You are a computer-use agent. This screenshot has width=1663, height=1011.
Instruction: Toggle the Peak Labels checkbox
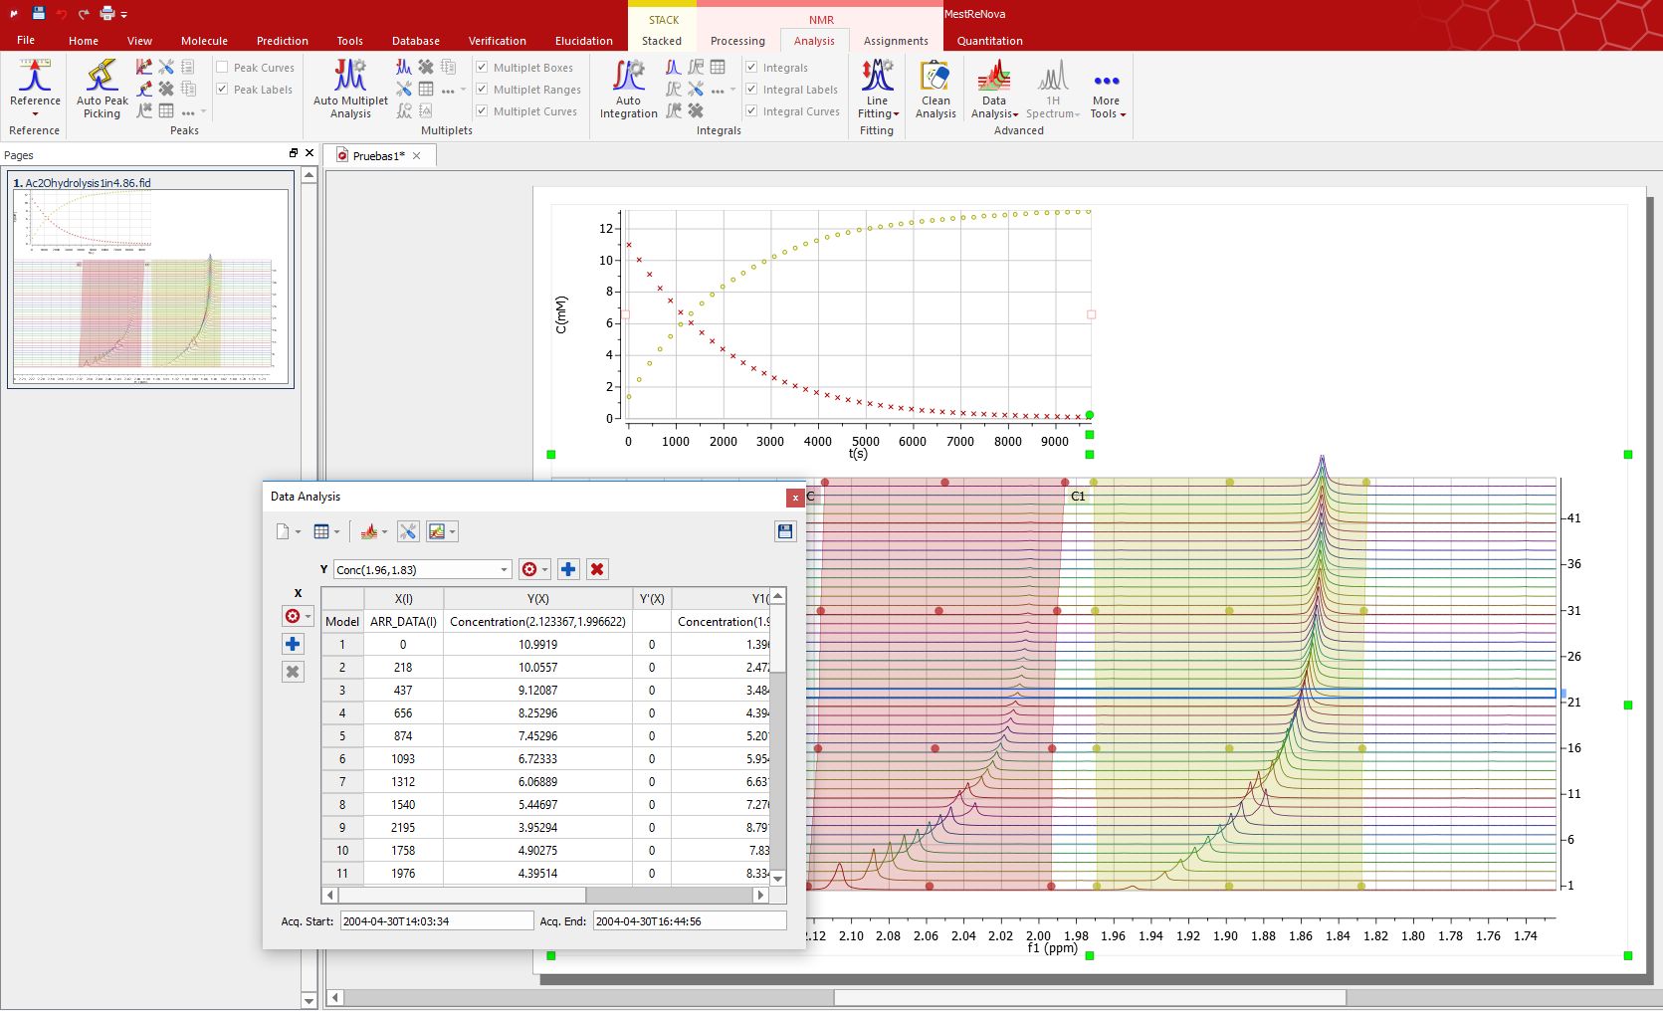(x=222, y=90)
